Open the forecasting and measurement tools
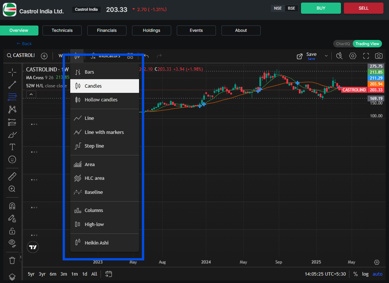389x283 pixels. 12,122
